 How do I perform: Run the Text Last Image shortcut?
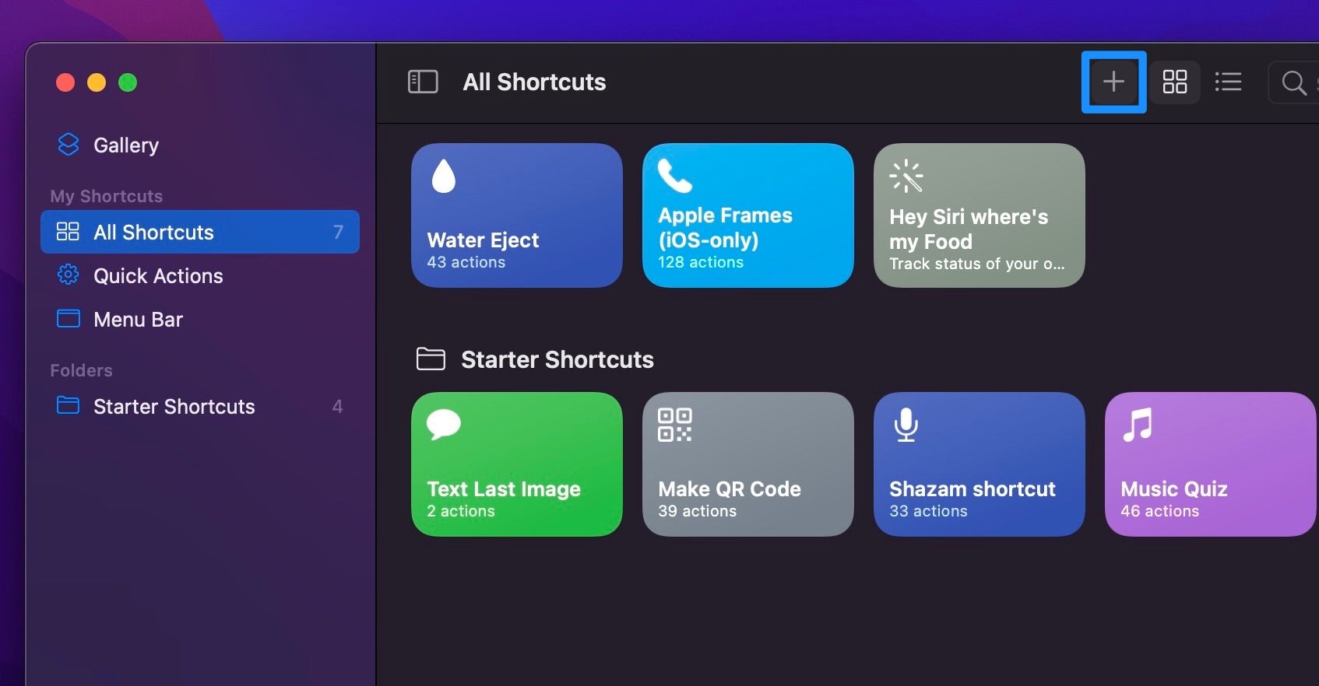[x=517, y=464]
